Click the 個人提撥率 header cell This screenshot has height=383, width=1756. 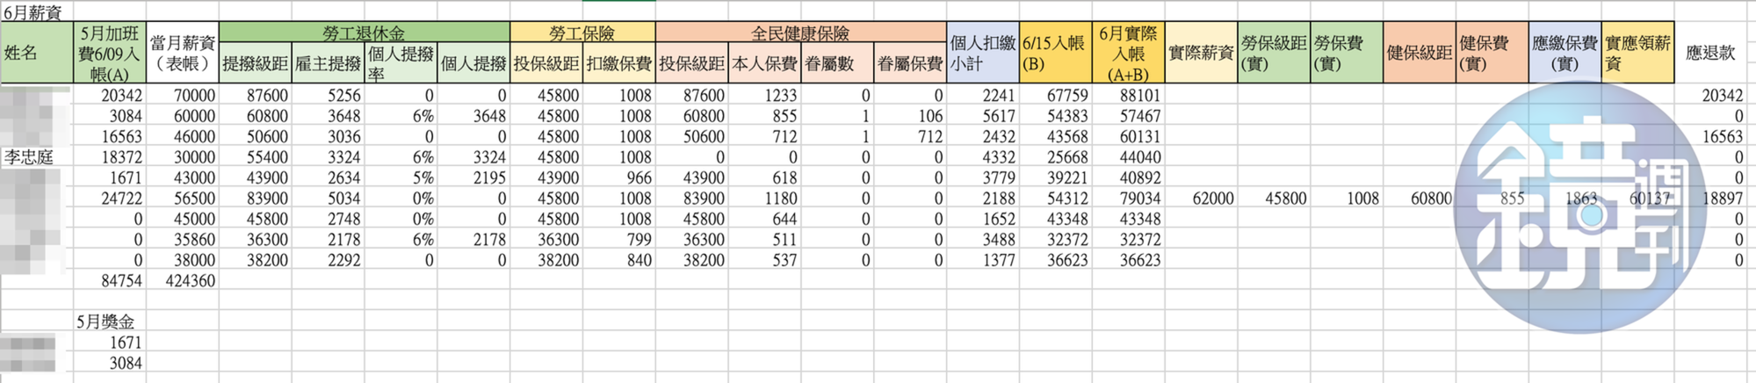pos(401,63)
